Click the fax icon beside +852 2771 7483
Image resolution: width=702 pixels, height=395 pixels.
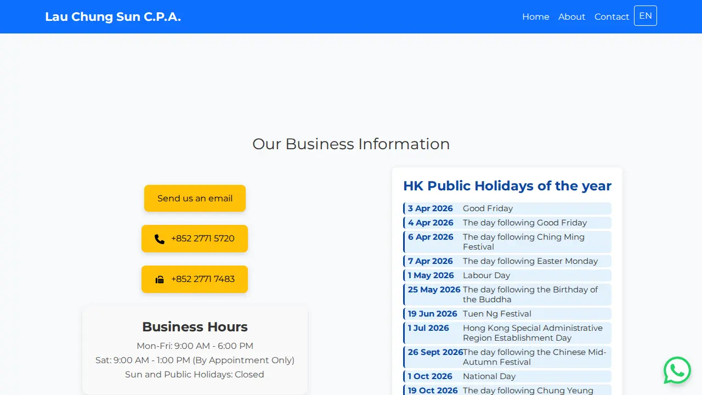click(x=160, y=280)
